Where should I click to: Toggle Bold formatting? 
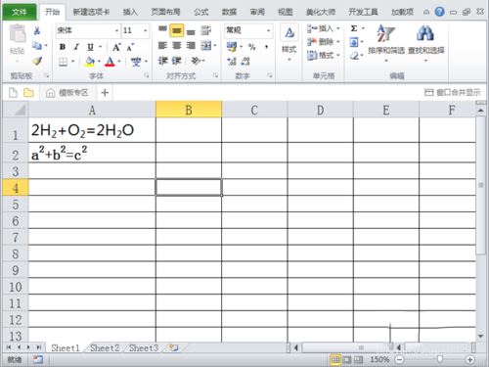click(x=63, y=47)
